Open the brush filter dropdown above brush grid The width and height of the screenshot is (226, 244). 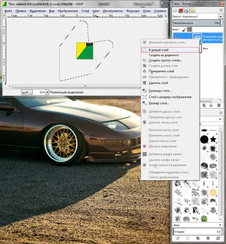click(220, 119)
